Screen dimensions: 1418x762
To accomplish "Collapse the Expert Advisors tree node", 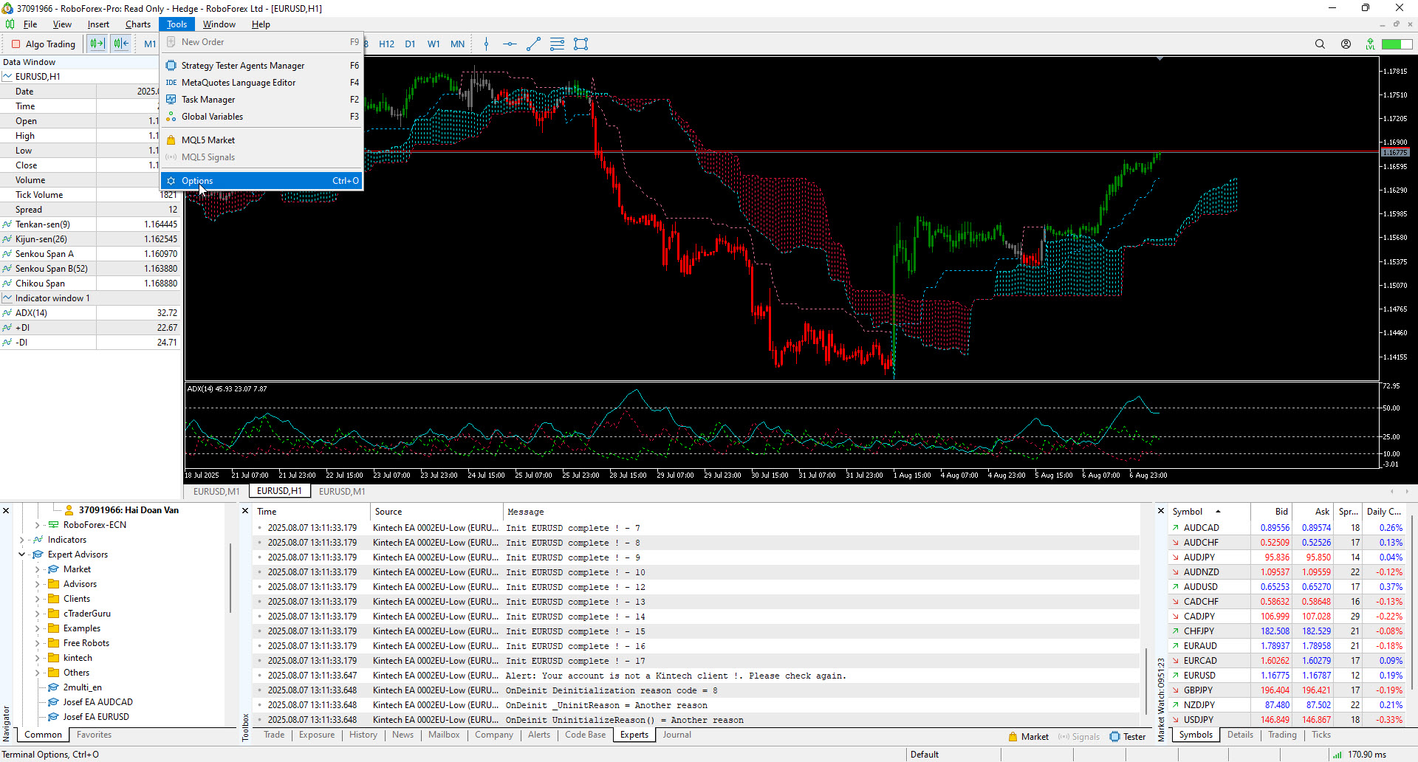I will 22,555.
